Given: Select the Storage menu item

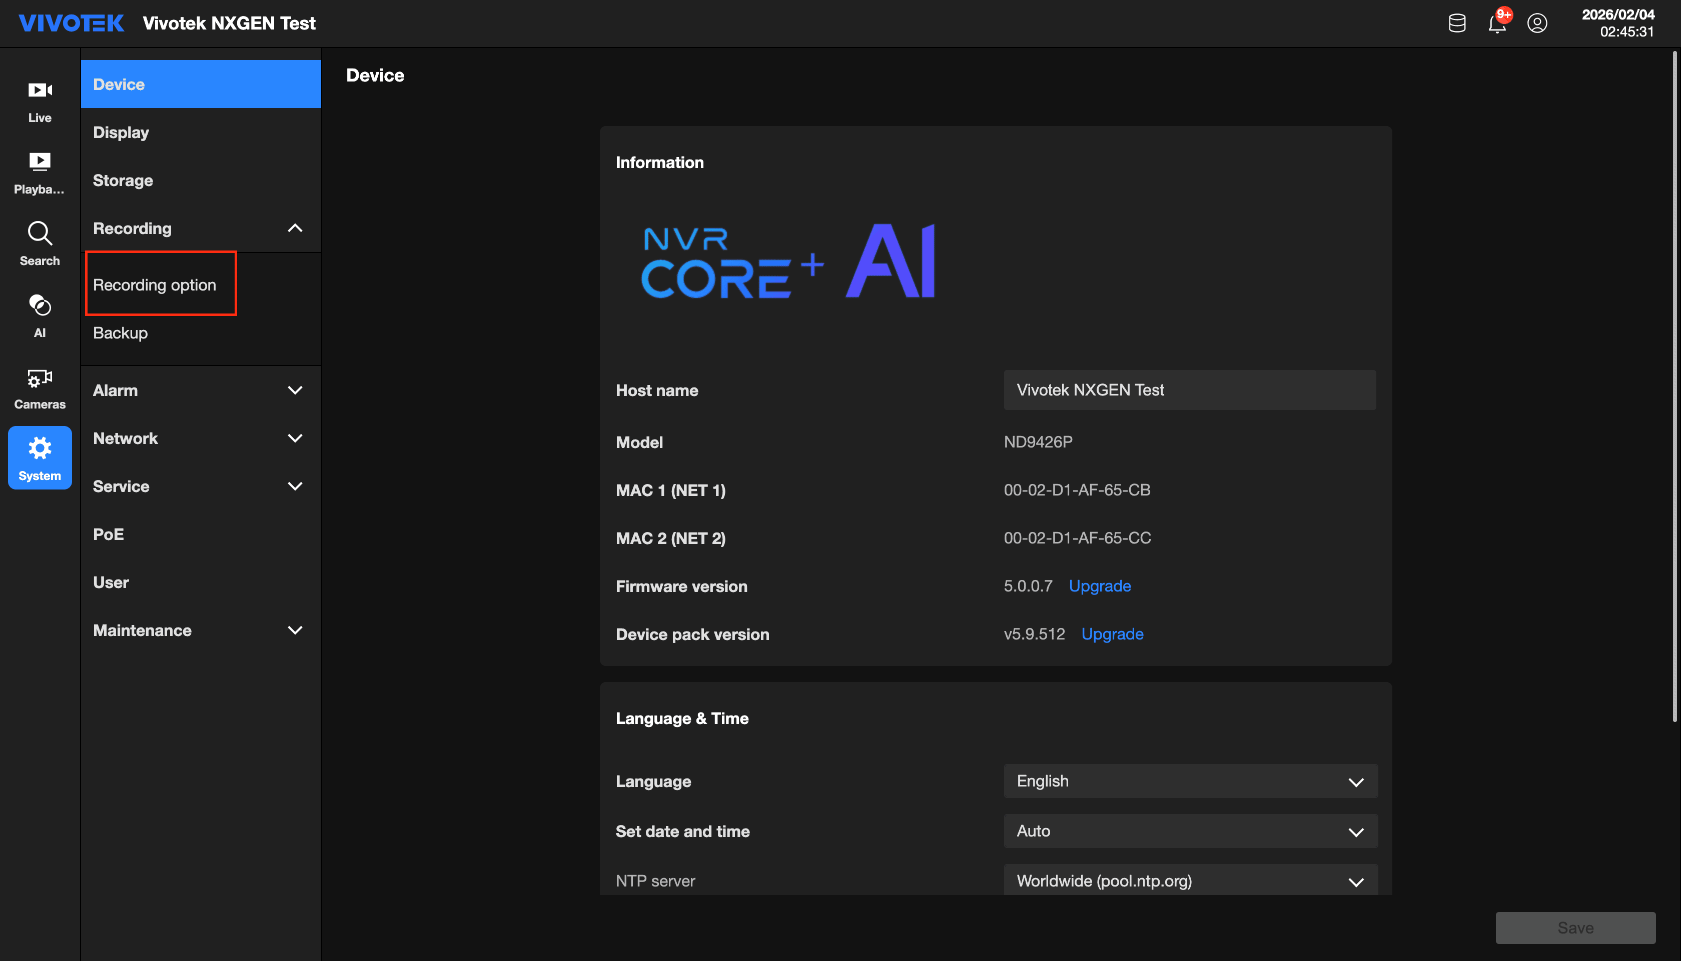Looking at the screenshot, I should pos(123,180).
